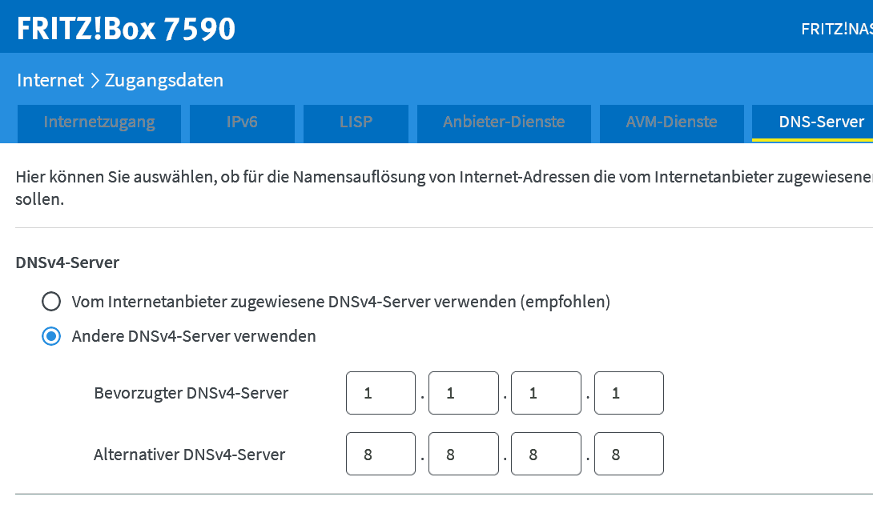
Task: Choose Andere DNSv4-Server verwenden radio button
Action: point(51,336)
